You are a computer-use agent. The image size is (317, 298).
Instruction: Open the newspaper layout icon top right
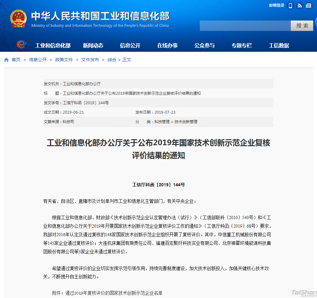(x=308, y=5)
